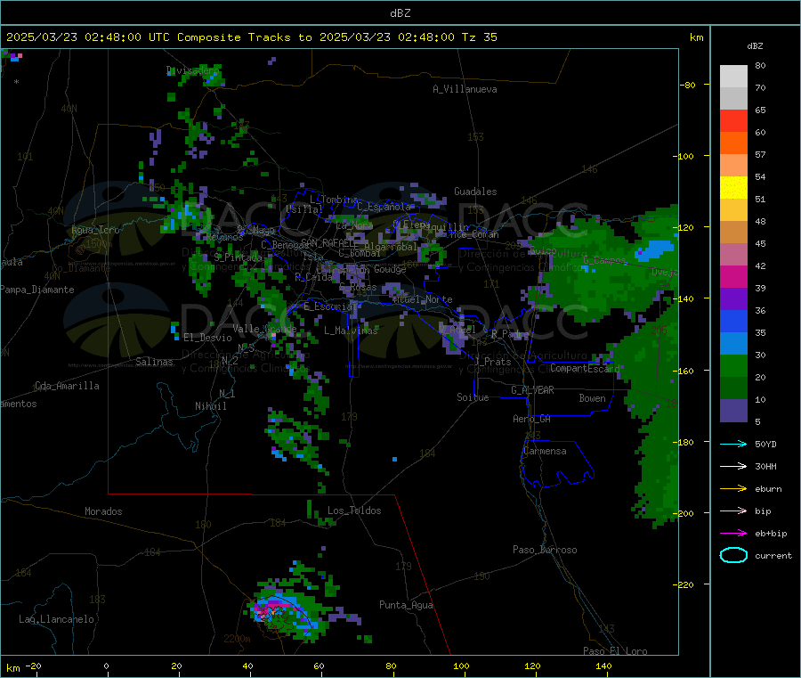This screenshot has width=801, height=678.
Task: Click the isolated blue echo pixel south of route 179
Action: (x=394, y=459)
